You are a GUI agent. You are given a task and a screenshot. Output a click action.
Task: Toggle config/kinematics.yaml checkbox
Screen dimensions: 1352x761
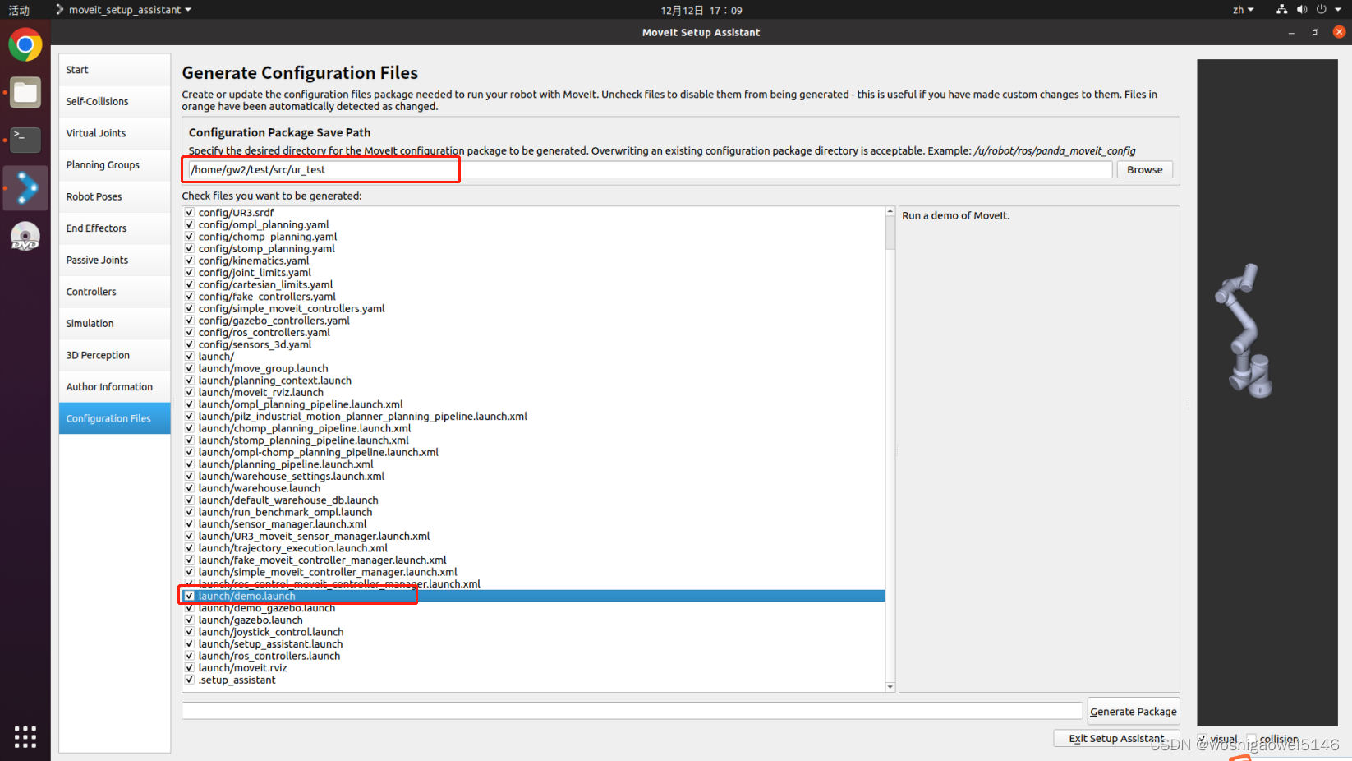point(190,261)
